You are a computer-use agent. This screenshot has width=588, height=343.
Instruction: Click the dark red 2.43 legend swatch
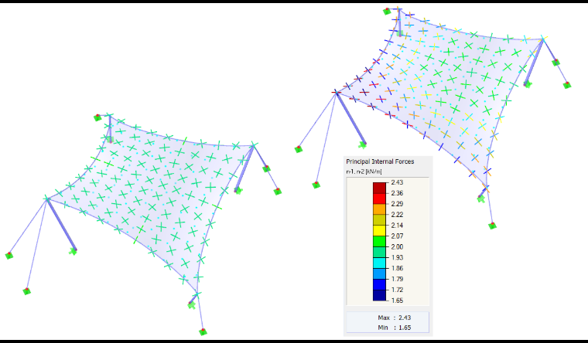click(x=379, y=188)
